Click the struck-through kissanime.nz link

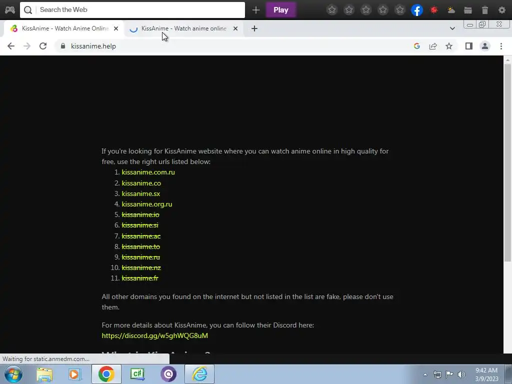coord(141,268)
